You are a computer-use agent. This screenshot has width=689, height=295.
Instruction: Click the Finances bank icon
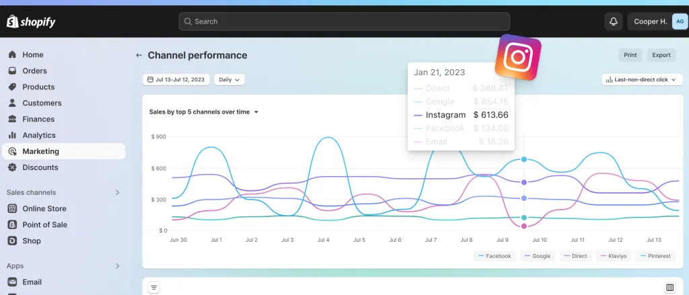[x=12, y=119]
